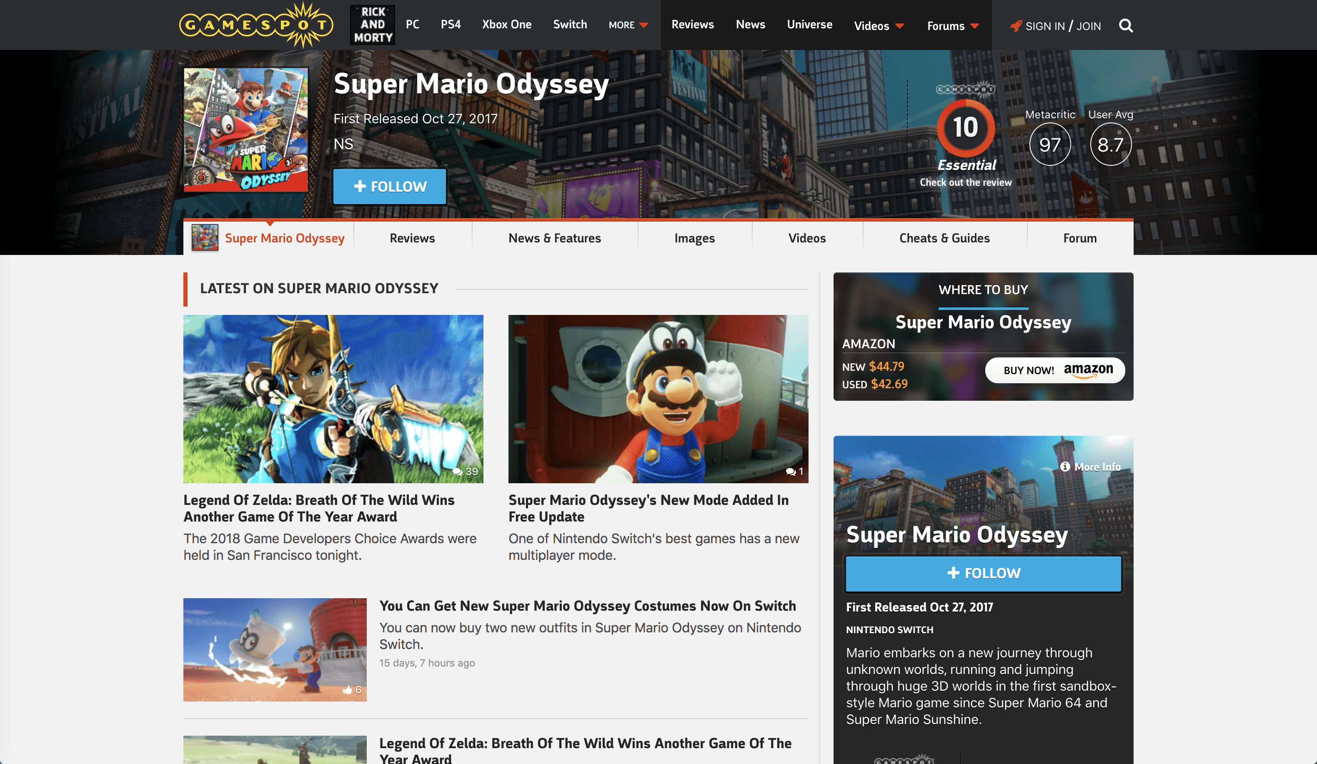The width and height of the screenshot is (1317, 764).
Task: Expand the MORE platforms dropdown
Action: pyautogui.click(x=628, y=25)
